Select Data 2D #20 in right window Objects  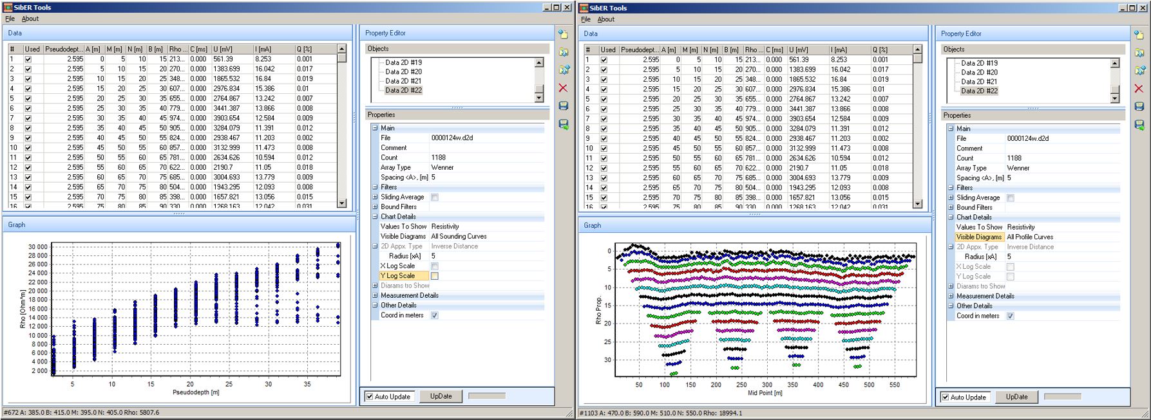point(979,72)
